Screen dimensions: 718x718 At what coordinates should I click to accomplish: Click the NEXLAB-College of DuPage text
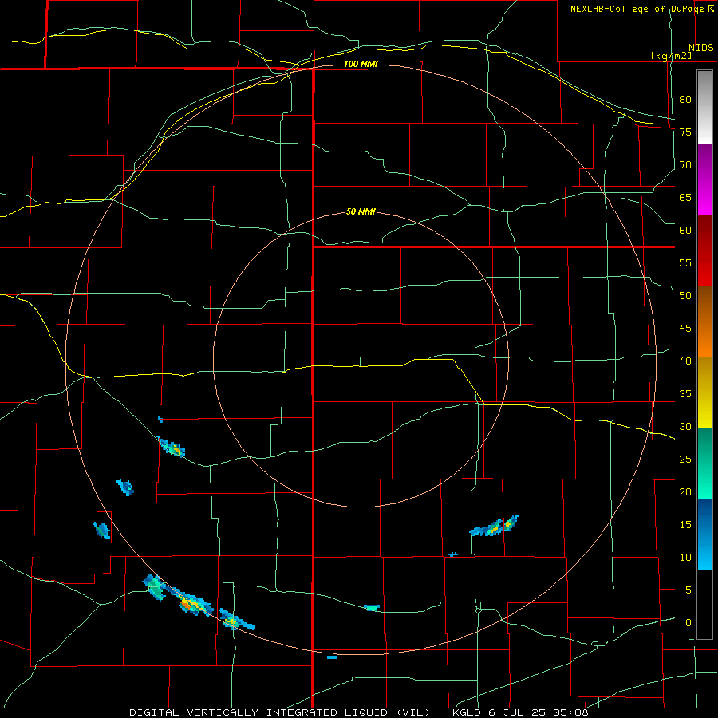coord(636,9)
